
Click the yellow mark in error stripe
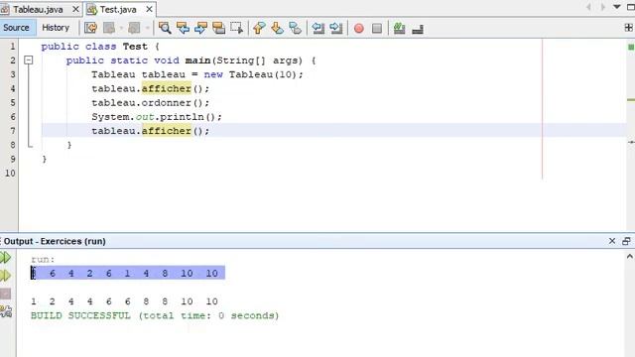point(631,99)
